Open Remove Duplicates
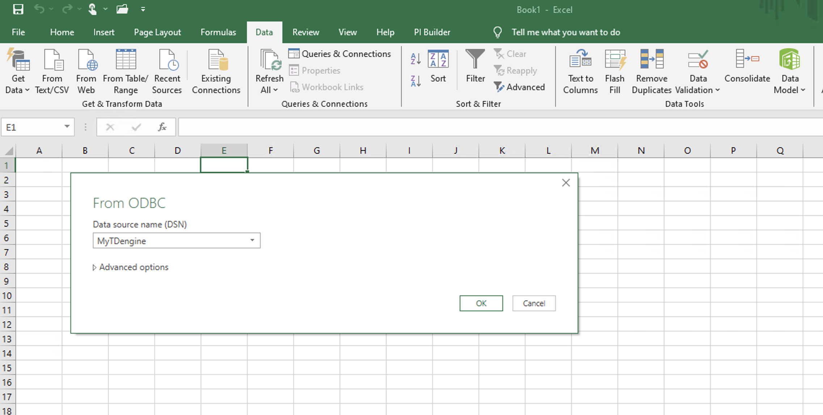The height and width of the screenshot is (415, 823). click(x=651, y=71)
